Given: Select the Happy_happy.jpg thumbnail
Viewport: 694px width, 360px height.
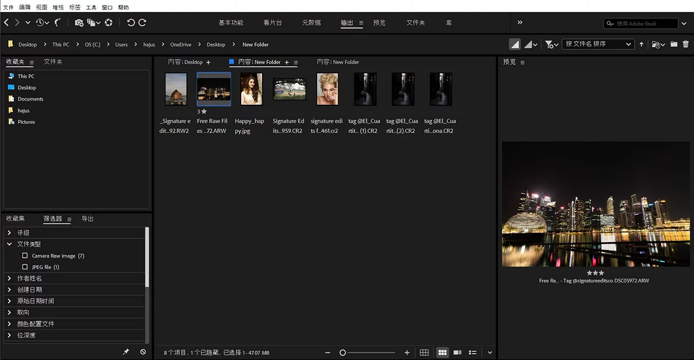Looking at the screenshot, I should (251, 90).
